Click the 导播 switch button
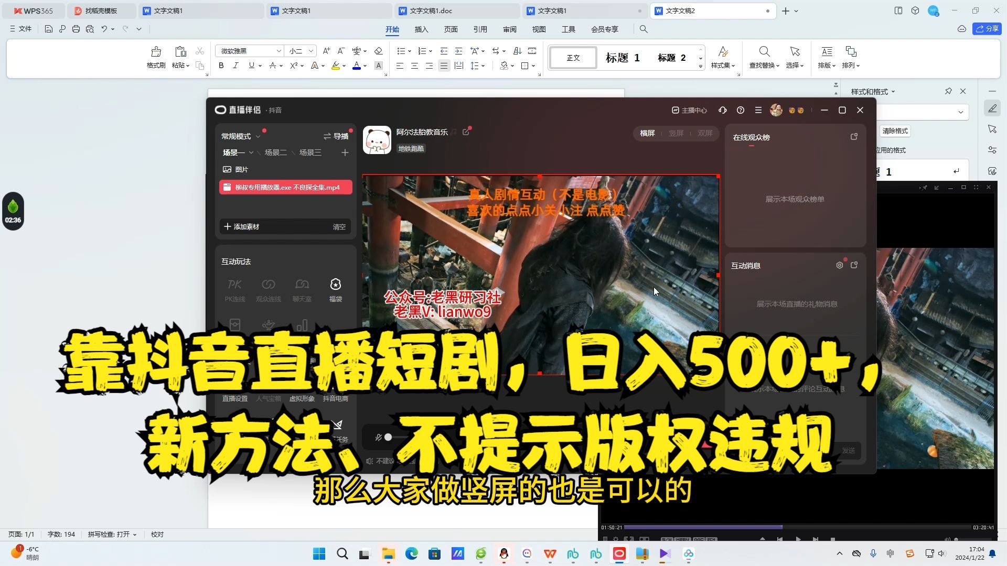 (336, 136)
